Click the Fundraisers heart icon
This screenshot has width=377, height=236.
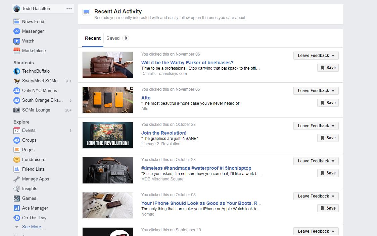click(x=16, y=159)
